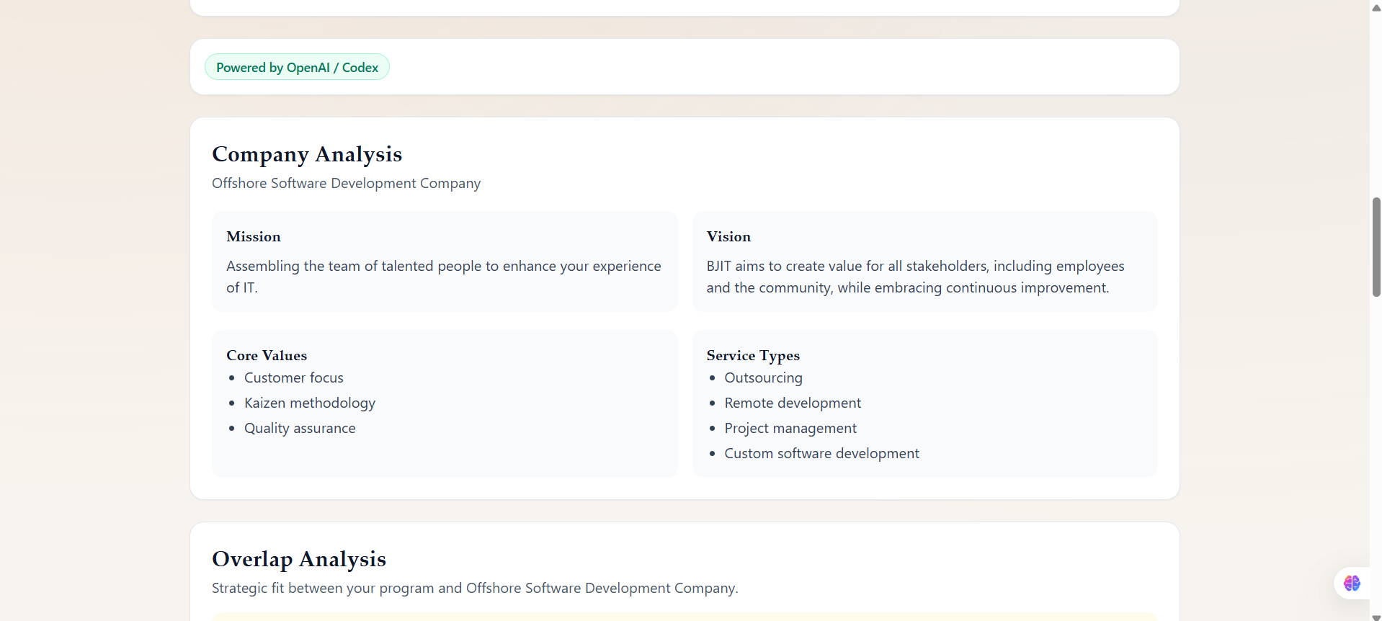Click the Vision statement about BJIT

point(915,277)
